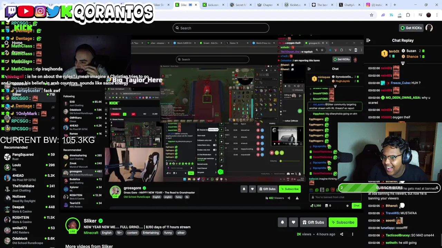Click the tevb0t top gifter name

coord(394,51)
